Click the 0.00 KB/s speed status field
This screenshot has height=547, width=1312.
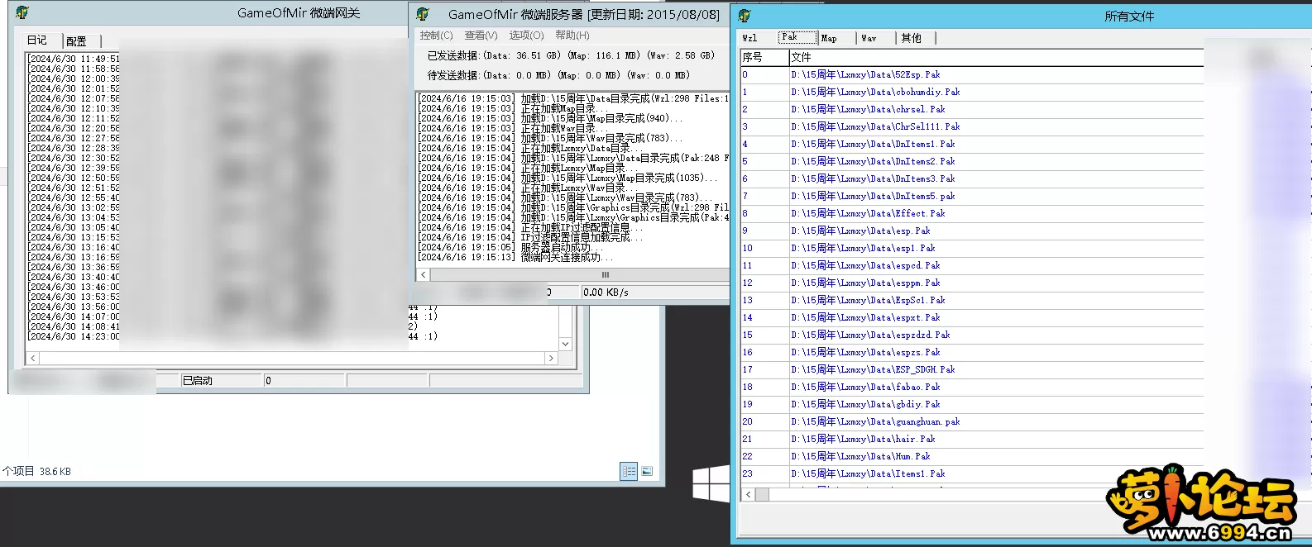pyautogui.click(x=654, y=293)
